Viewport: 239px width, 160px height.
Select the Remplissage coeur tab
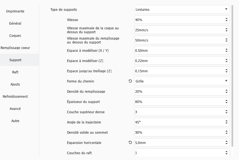click(15, 48)
